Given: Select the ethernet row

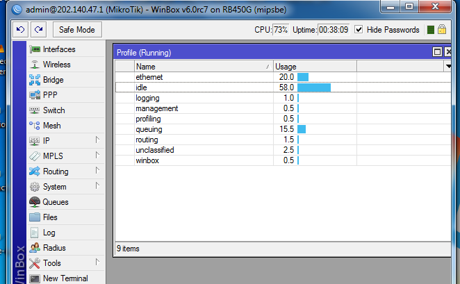Looking at the screenshot, I should pyautogui.click(x=283, y=77).
